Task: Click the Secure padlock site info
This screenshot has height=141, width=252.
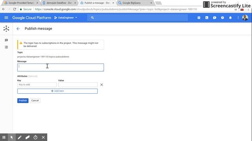Action: pyautogui.click(x=26, y=9)
